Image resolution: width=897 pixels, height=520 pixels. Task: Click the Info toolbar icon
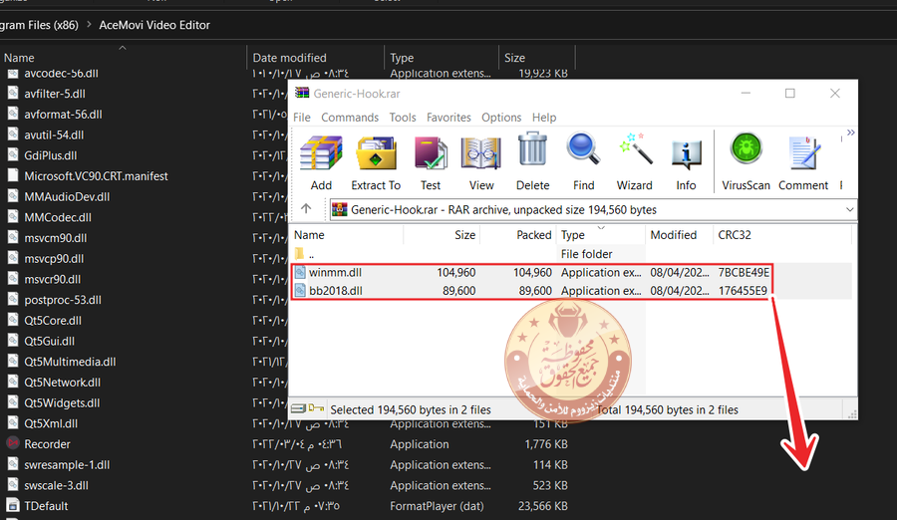coord(686,154)
